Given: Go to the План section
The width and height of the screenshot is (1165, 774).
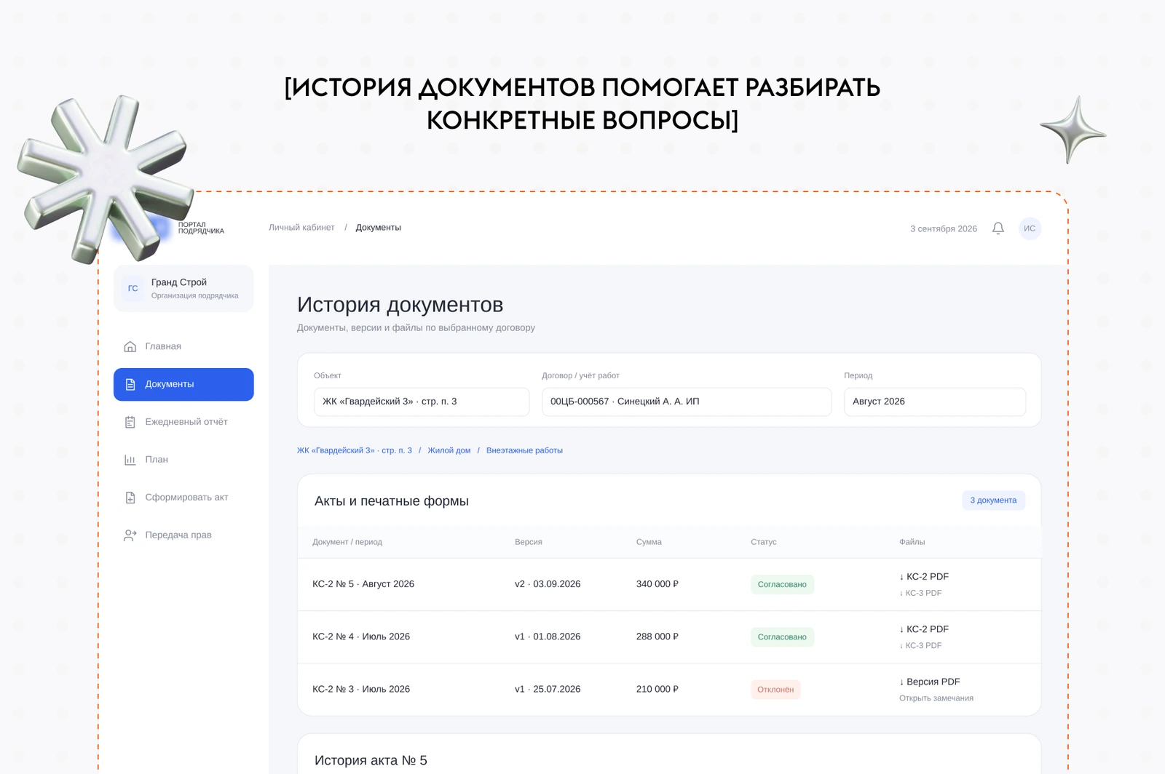Looking at the screenshot, I should [183, 460].
